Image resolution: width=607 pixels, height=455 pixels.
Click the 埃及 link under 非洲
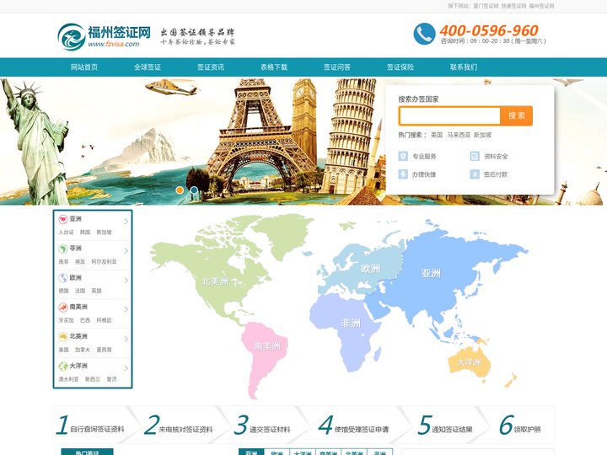[x=80, y=261]
